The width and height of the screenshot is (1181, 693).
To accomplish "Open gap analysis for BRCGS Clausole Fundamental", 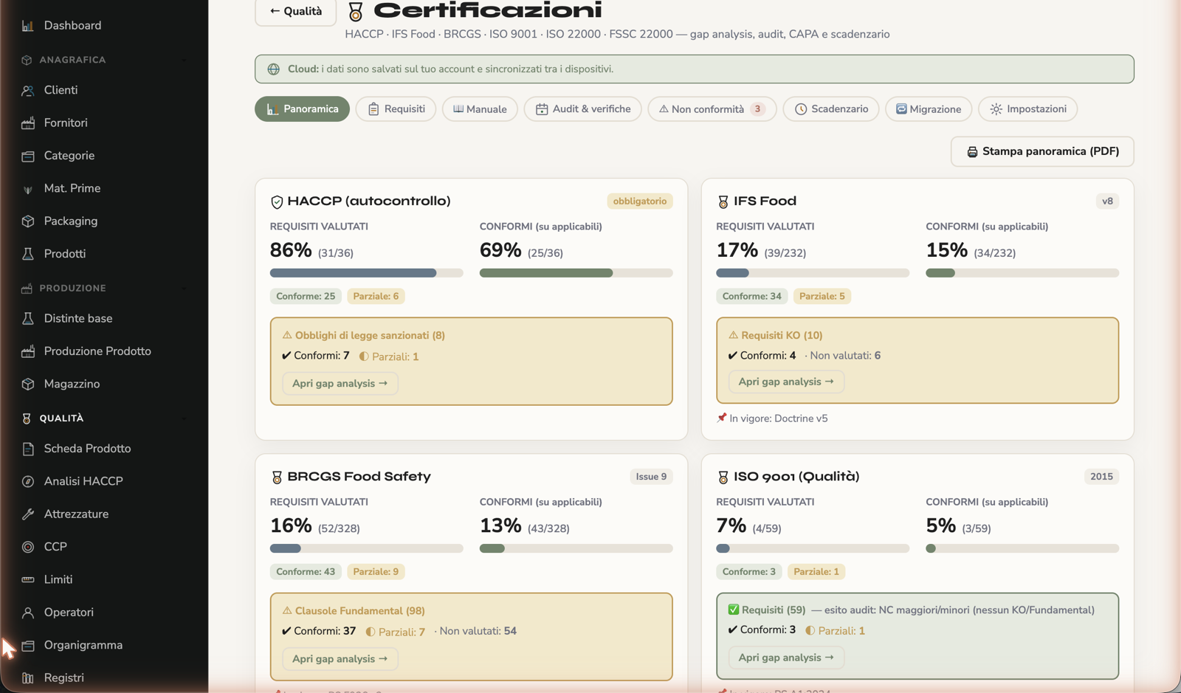I will 340,659.
